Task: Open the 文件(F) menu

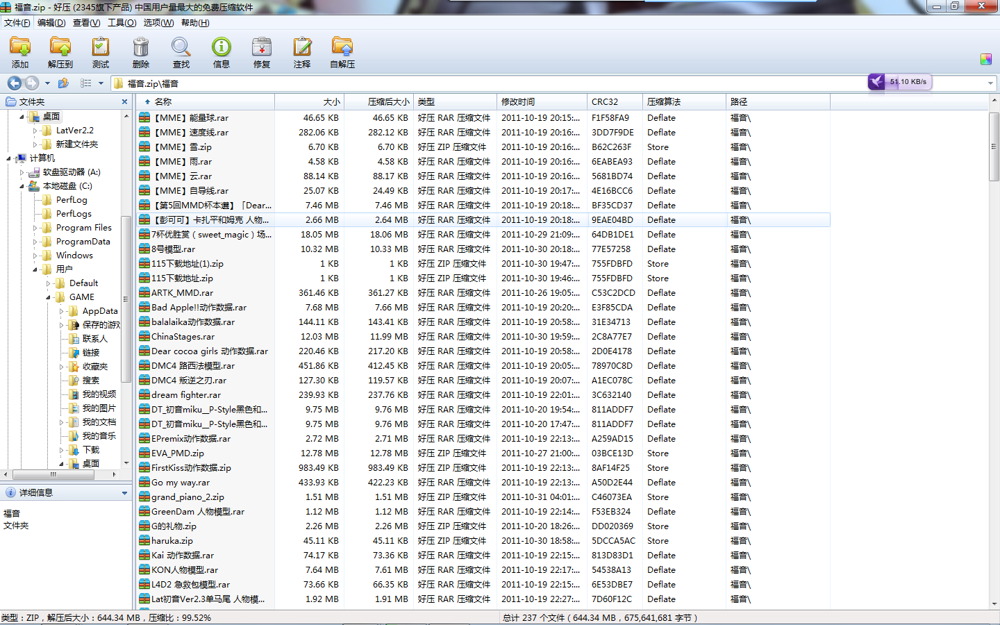Action: point(17,23)
